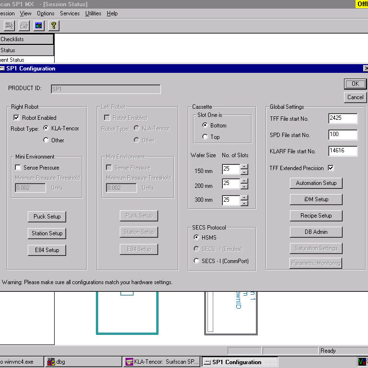Open Right Robot E84 Setup
Viewport: 368px width, 368px height.
pyautogui.click(x=47, y=250)
